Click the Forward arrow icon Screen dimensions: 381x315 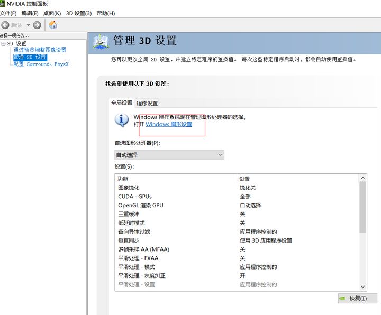[37, 25]
